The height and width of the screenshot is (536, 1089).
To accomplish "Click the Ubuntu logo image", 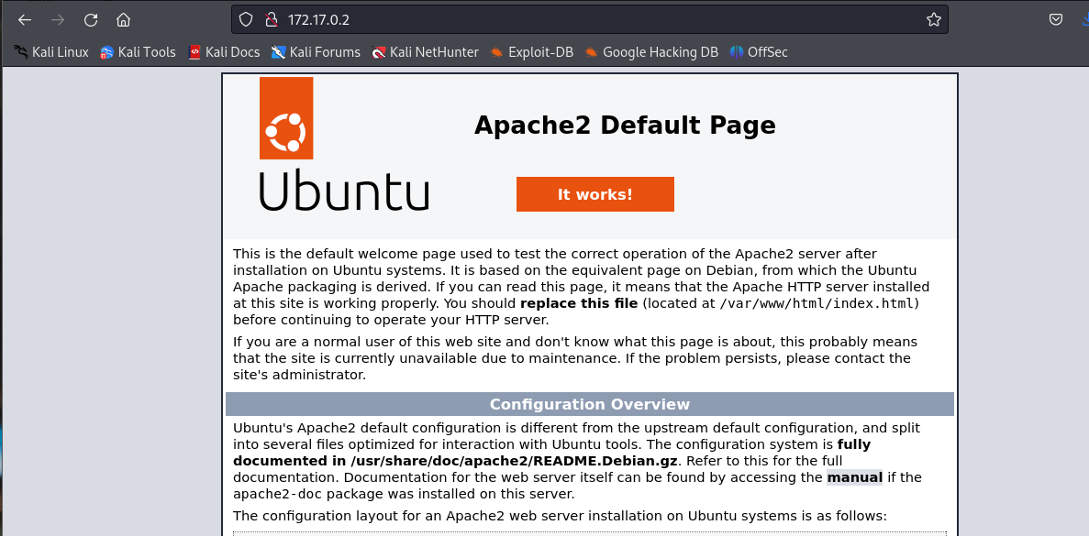I will click(343, 145).
